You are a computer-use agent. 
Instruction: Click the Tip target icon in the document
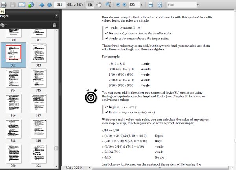point(91,96)
